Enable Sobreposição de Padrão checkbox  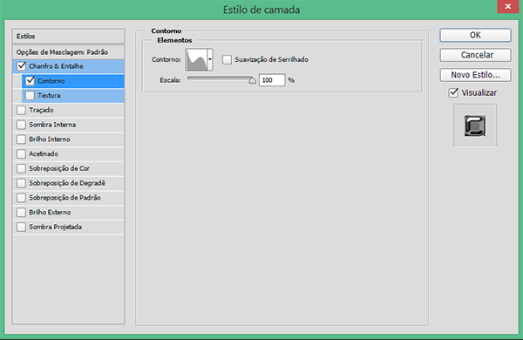tap(21, 198)
